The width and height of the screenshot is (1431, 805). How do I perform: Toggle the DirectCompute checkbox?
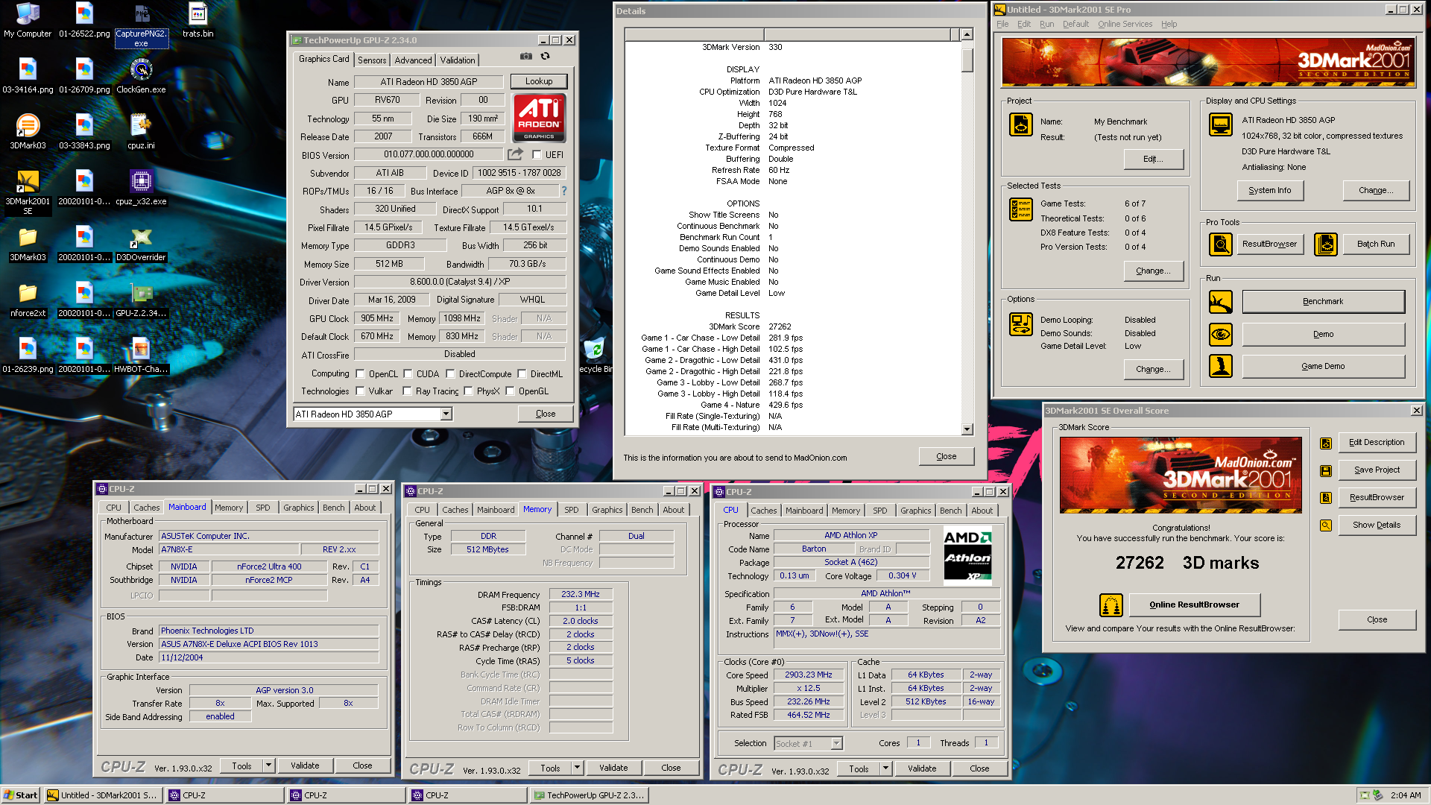[x=450, y=374]
